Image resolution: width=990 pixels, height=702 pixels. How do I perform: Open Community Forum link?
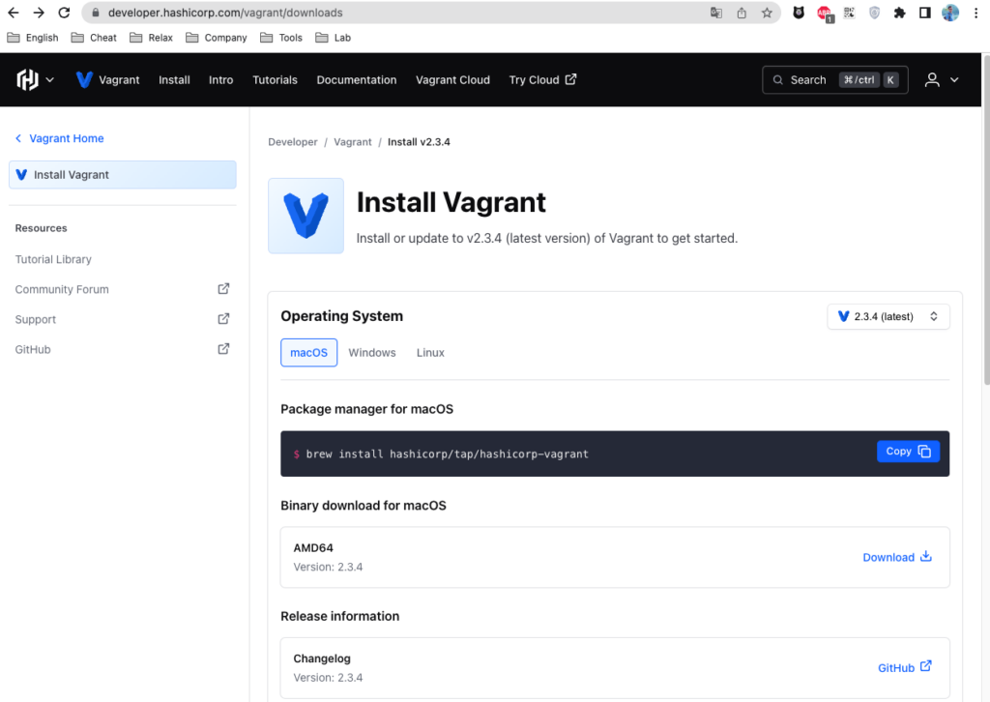(x=62, y=289)
